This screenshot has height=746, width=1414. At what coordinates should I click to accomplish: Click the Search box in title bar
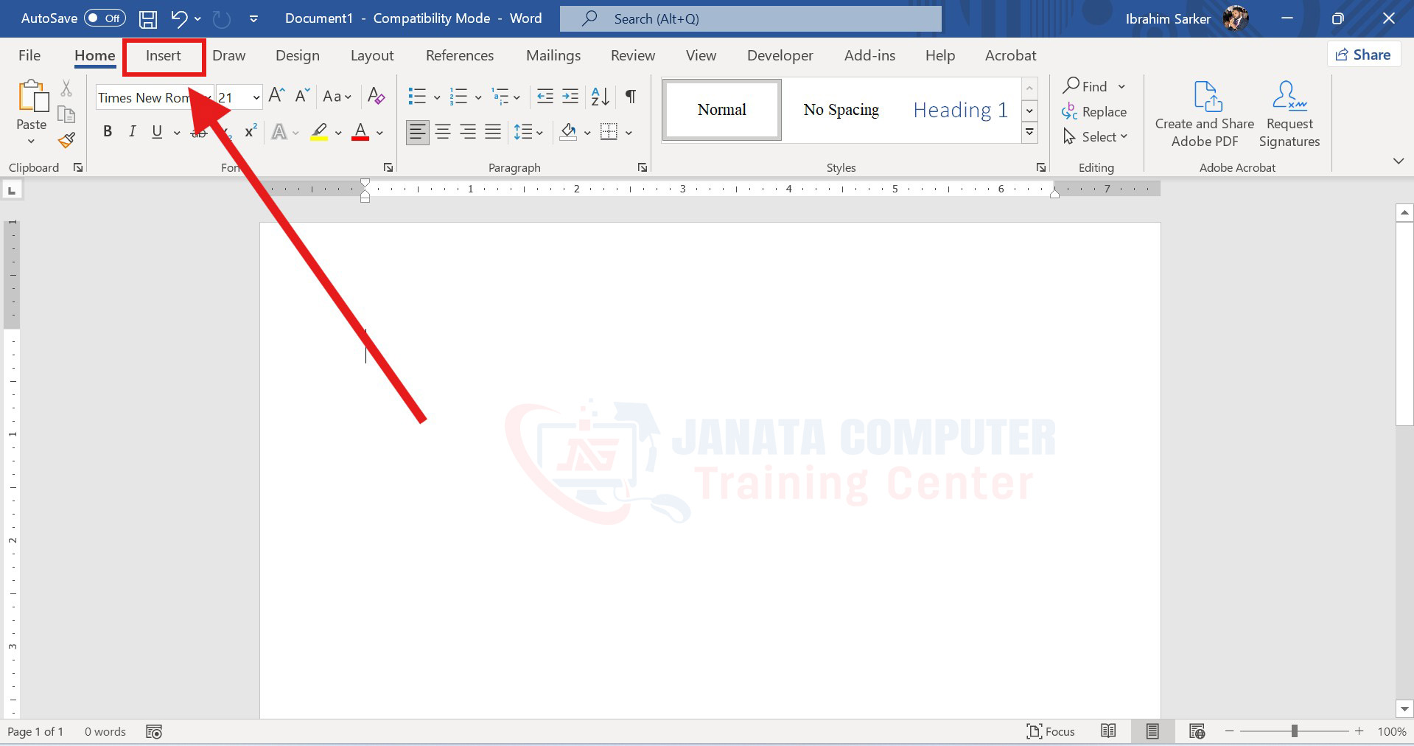coord(750,19)
